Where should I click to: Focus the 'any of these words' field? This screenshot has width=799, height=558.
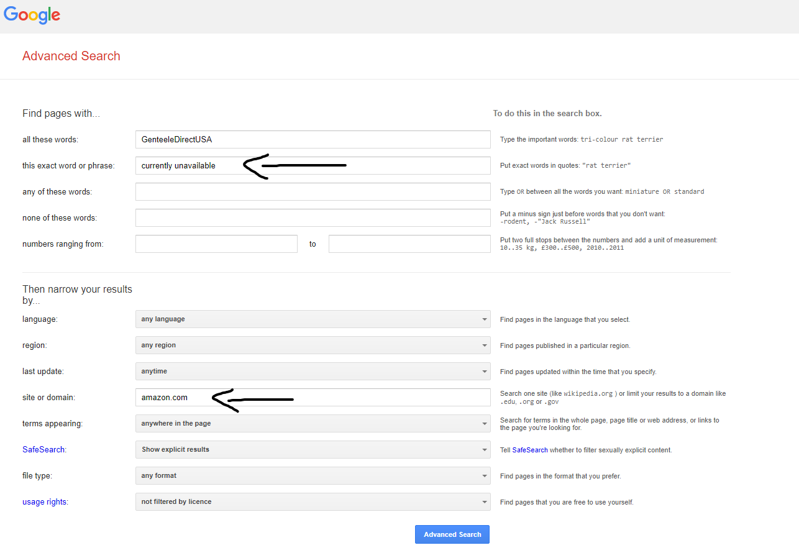(313, 192)
